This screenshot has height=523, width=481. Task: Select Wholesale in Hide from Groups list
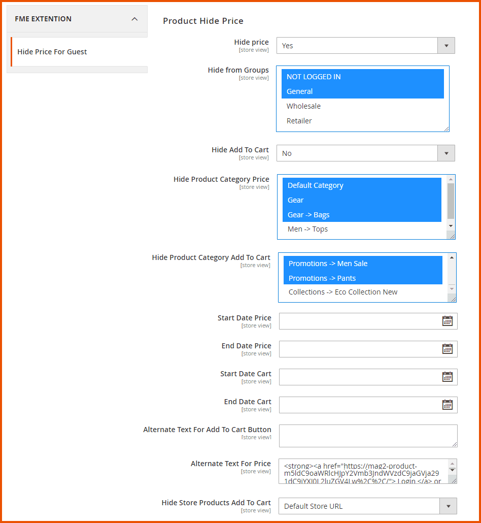click(x=303, y=106)
